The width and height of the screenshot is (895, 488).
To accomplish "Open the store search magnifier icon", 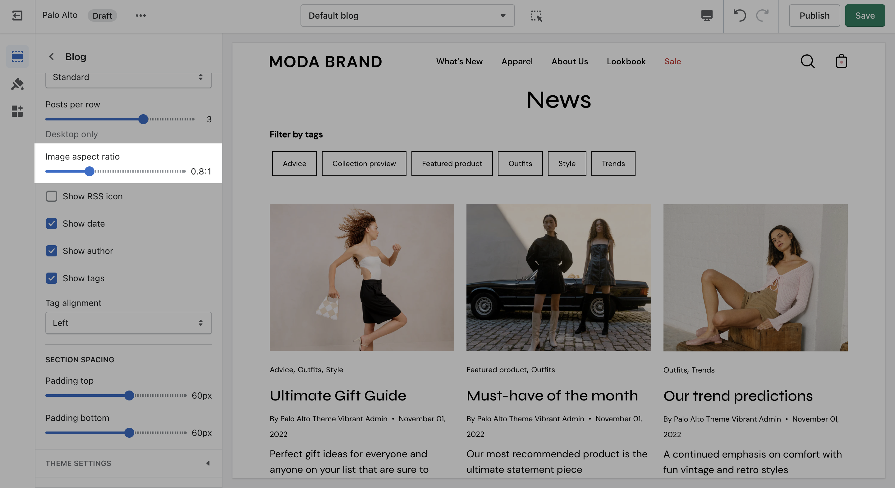I will (x=807, y=61).
